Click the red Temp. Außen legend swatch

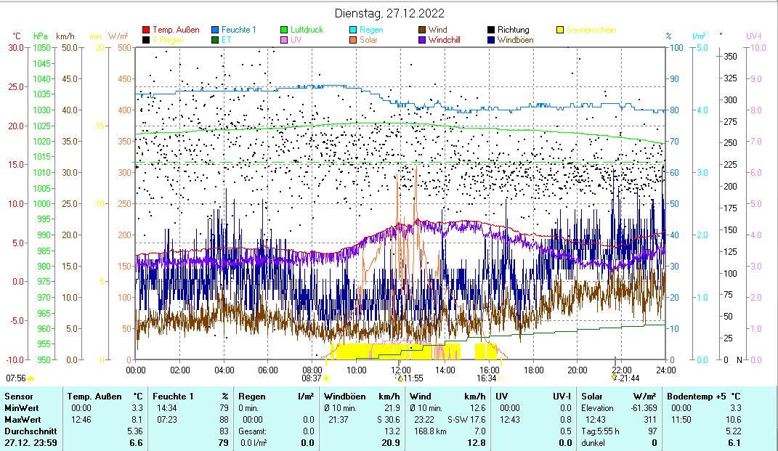click(x=146, y=30)
